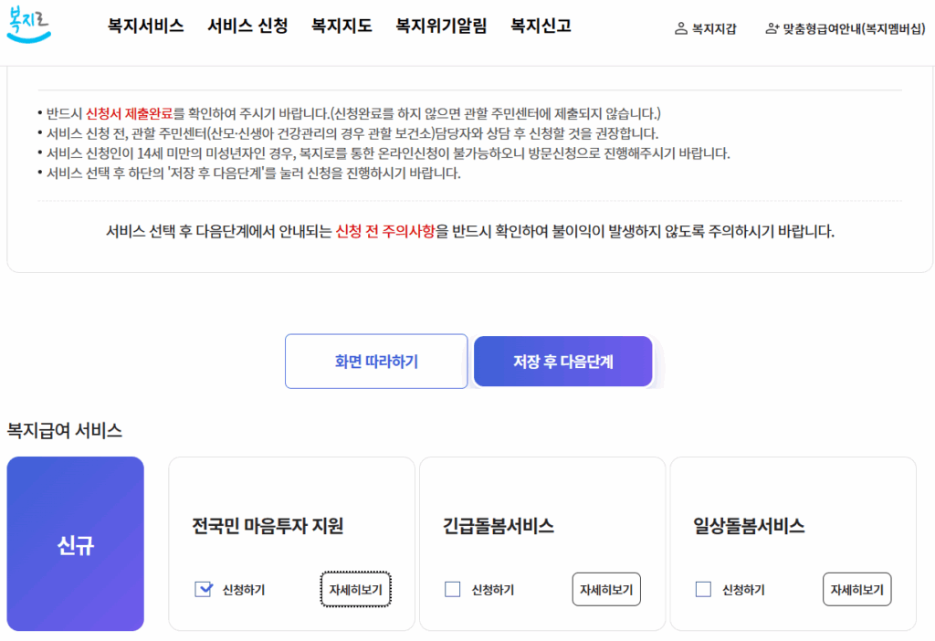Viewport: 935px width, 641px height.
Task: Uncheck 신청하기 for 전국민 마음투자 지원
Action: pyautogui.click(x=204, y=589)
